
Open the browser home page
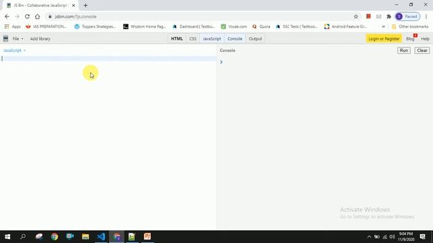click(x=37, y=16)
